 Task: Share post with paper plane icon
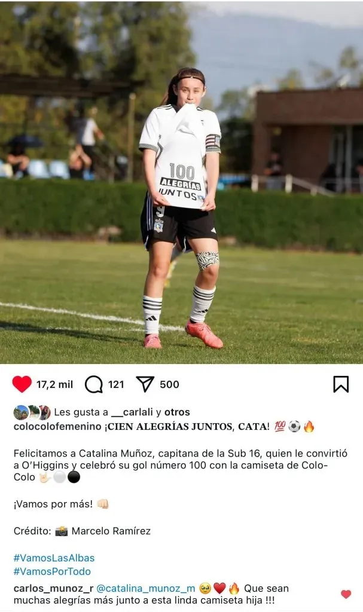coord(145,384)
